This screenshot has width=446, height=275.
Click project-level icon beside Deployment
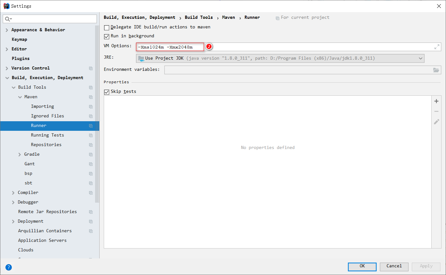(x=91, y=221)
